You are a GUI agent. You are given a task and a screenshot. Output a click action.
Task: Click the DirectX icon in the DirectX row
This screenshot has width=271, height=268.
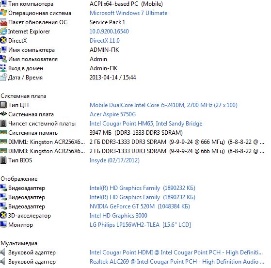[3, 40]
